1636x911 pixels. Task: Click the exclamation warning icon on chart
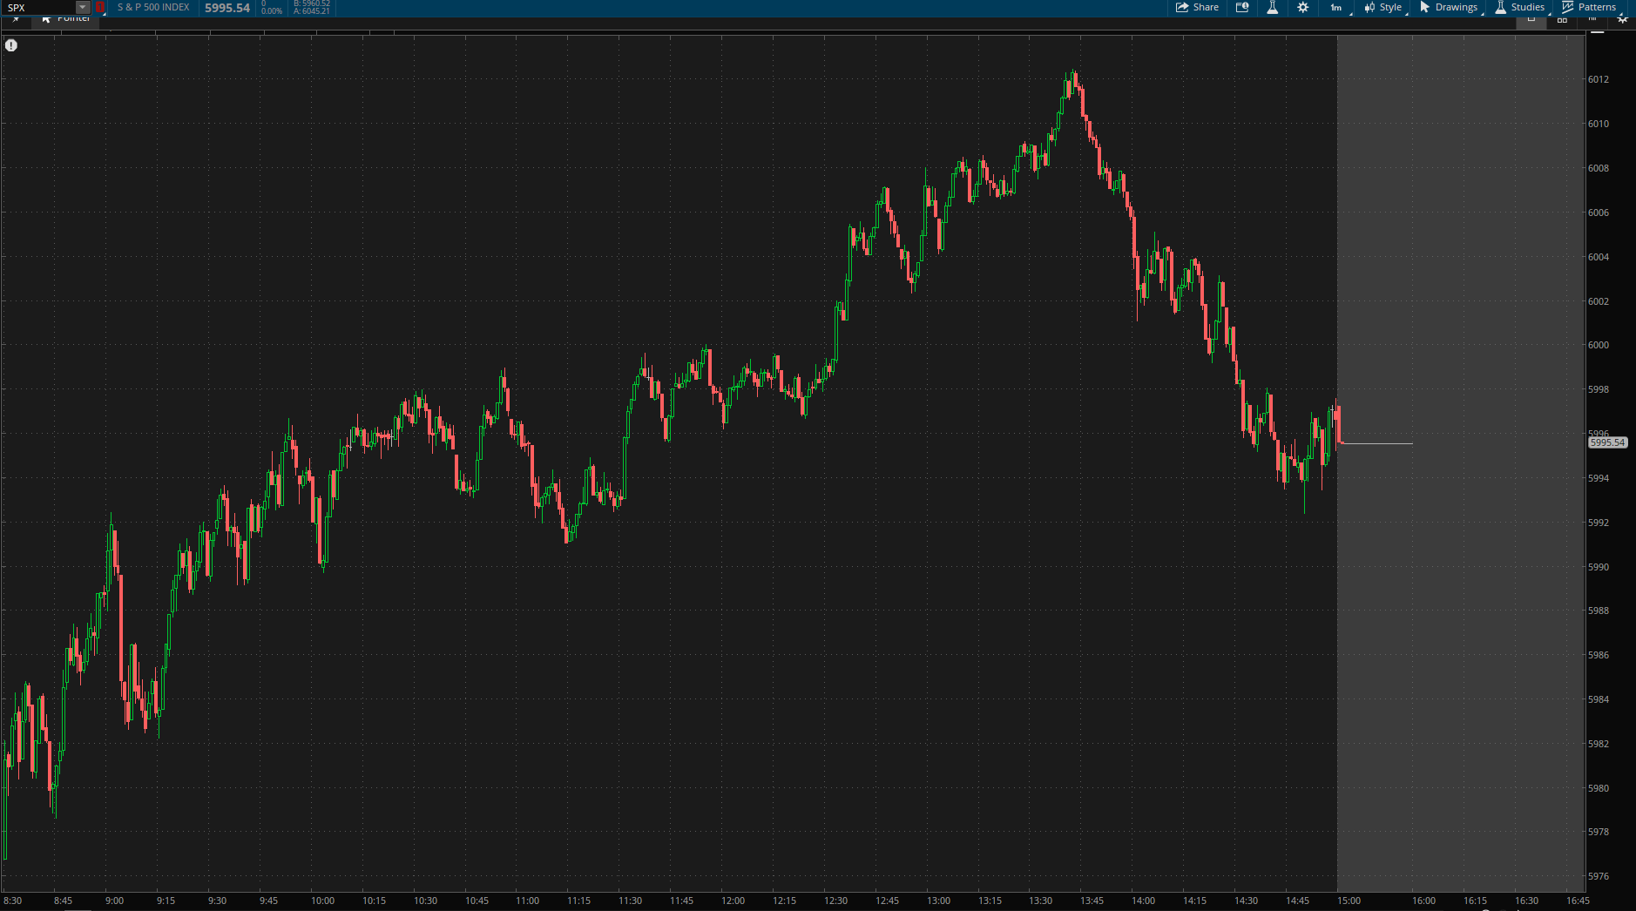(11, 45)
